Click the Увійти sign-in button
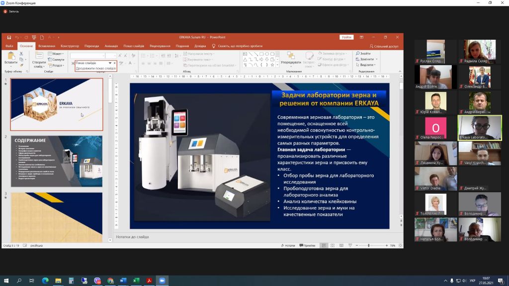509x286 pixels. click(x=346, y=37)
